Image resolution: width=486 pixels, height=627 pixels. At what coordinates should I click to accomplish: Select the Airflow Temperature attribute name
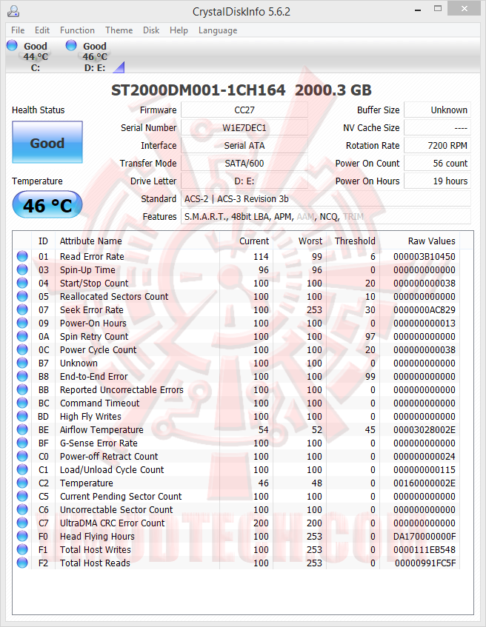tap(101, 430)
